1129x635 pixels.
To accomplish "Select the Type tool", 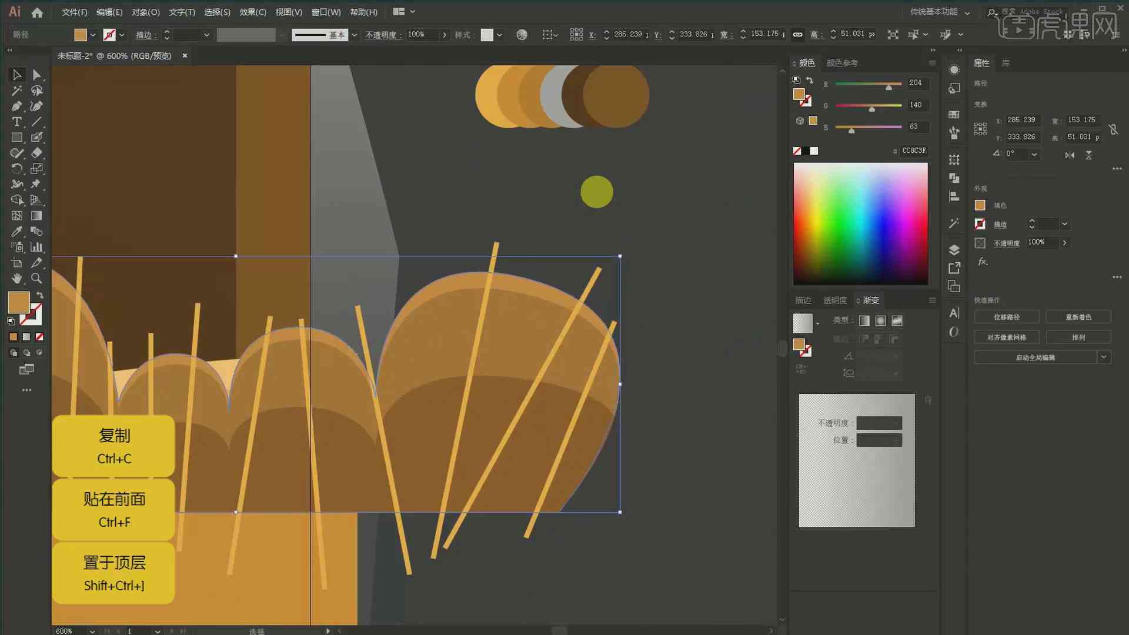I will tap(15, 122).
